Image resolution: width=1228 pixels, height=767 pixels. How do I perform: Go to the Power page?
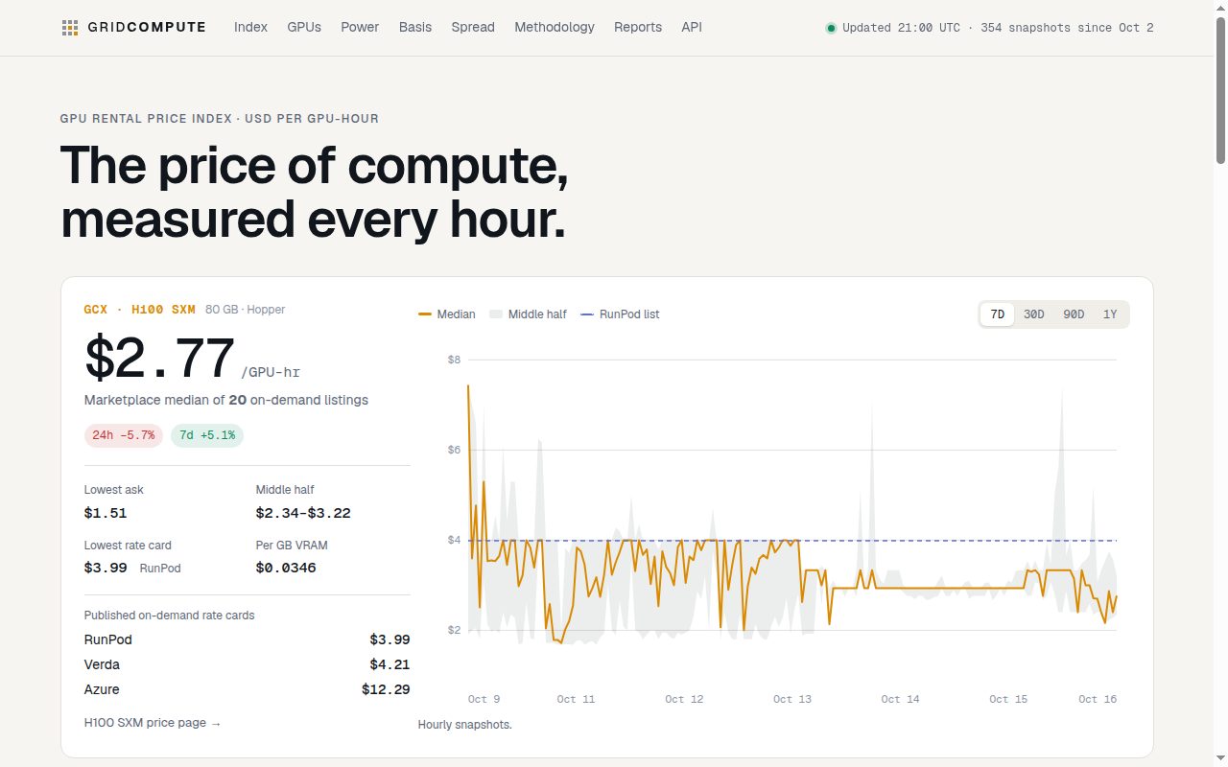[360, 27]
